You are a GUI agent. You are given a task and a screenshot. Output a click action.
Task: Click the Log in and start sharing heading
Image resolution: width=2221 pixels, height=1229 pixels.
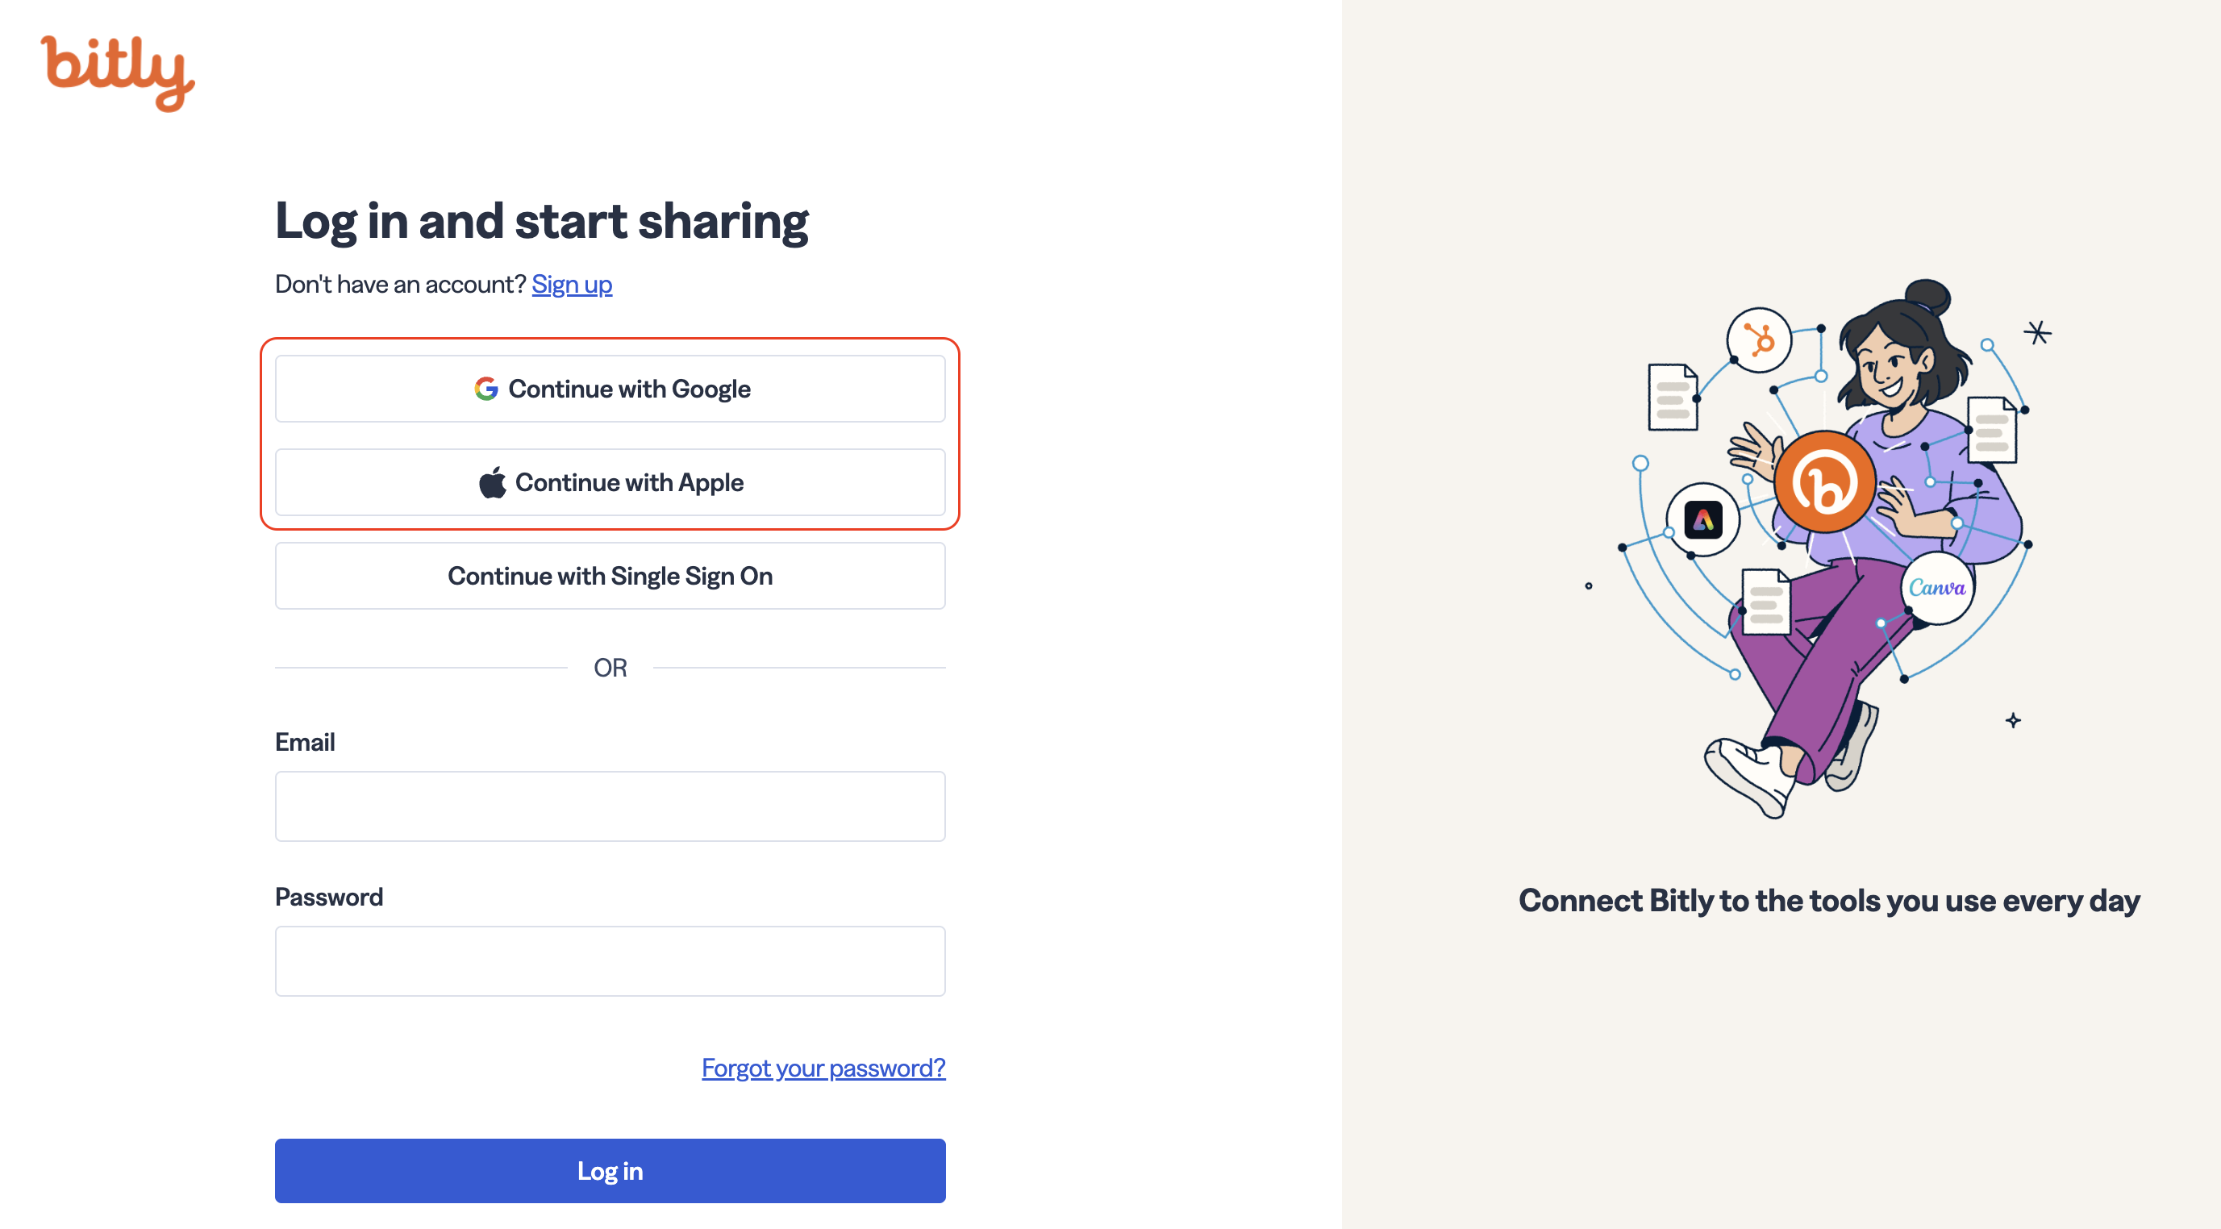pyautogui.click(x=541, y=222)
